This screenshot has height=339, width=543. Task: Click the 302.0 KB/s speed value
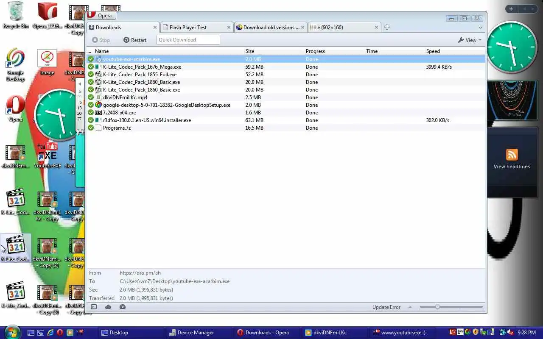[x=438, y=120]
